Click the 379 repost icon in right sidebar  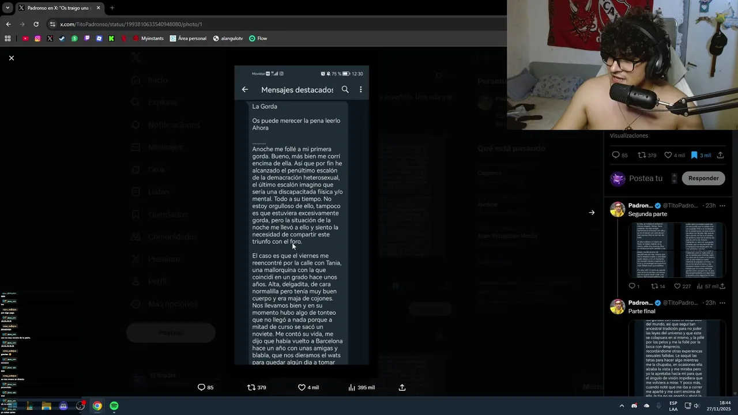647,155
